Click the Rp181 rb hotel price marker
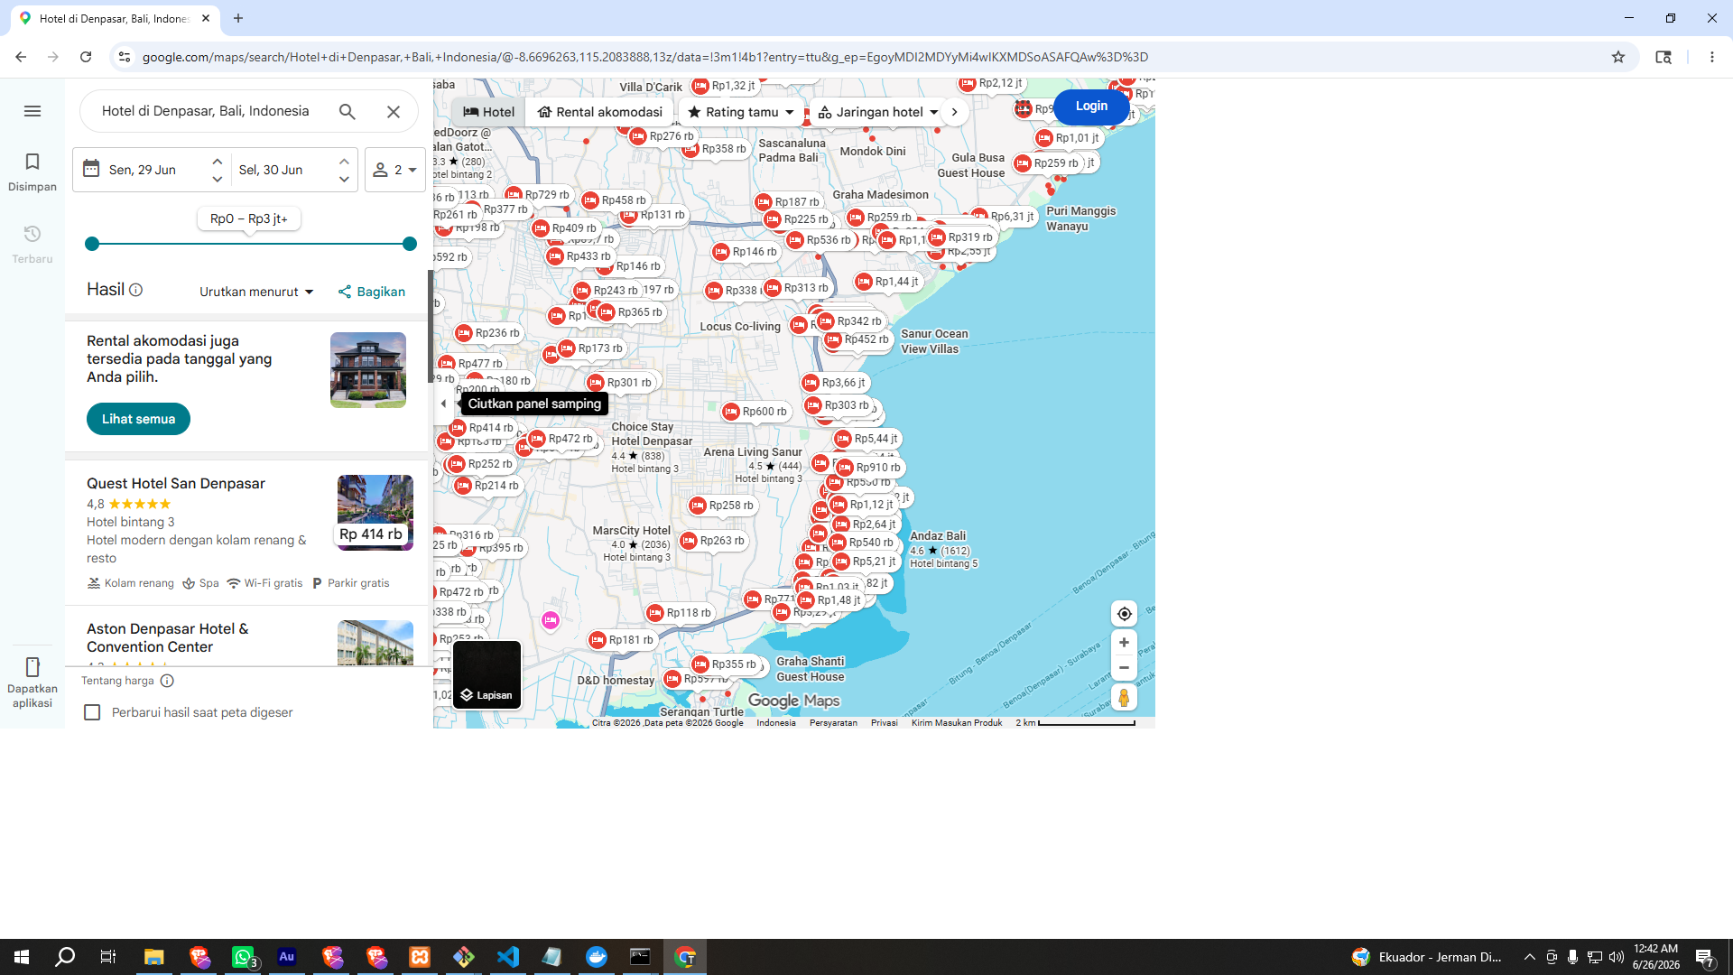 [x=622, y=640]
